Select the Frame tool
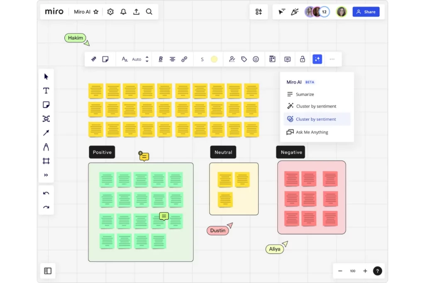 [x=46, y=161]
